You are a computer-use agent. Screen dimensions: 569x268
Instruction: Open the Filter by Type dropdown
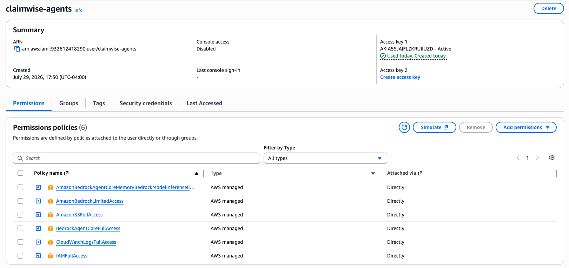point(325,158)
